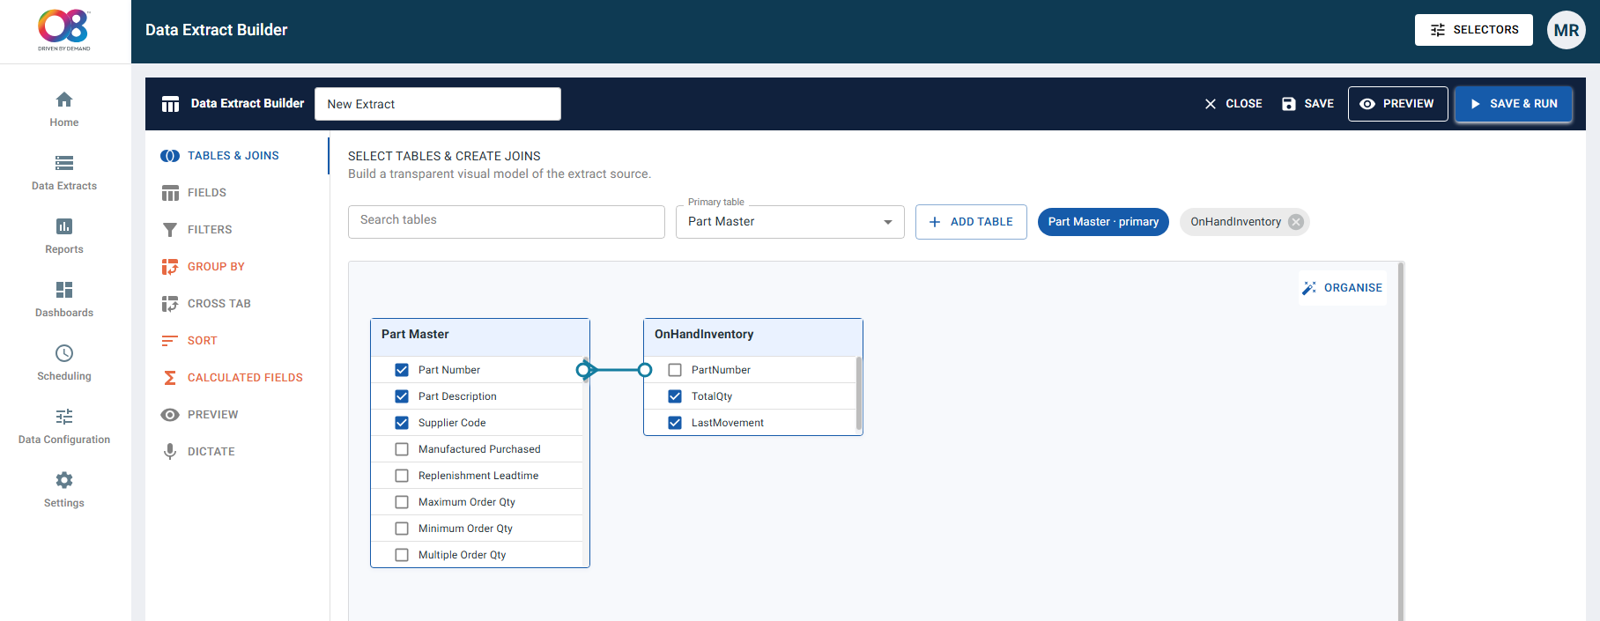Open the Data Configuration sliders icon
This screenshot has height=621, width=1600.
[x=64, y=417]
